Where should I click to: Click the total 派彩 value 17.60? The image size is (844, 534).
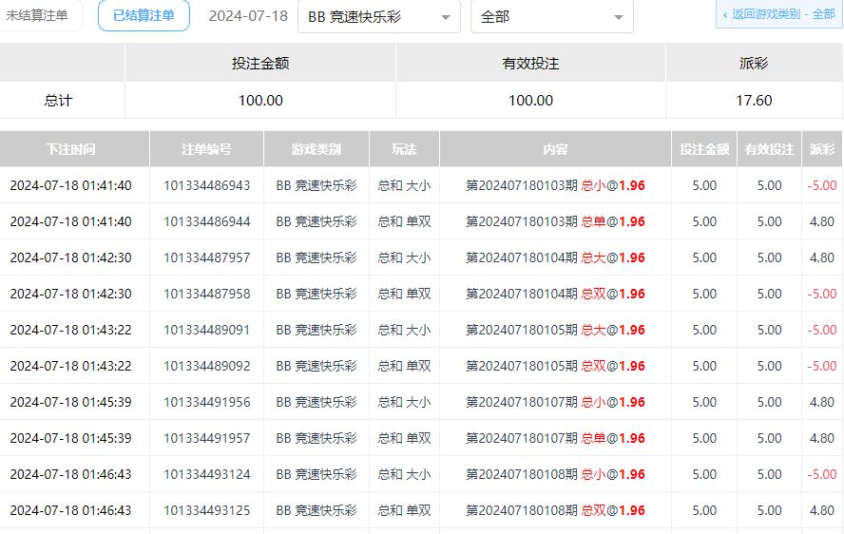[x=755, y=101]
